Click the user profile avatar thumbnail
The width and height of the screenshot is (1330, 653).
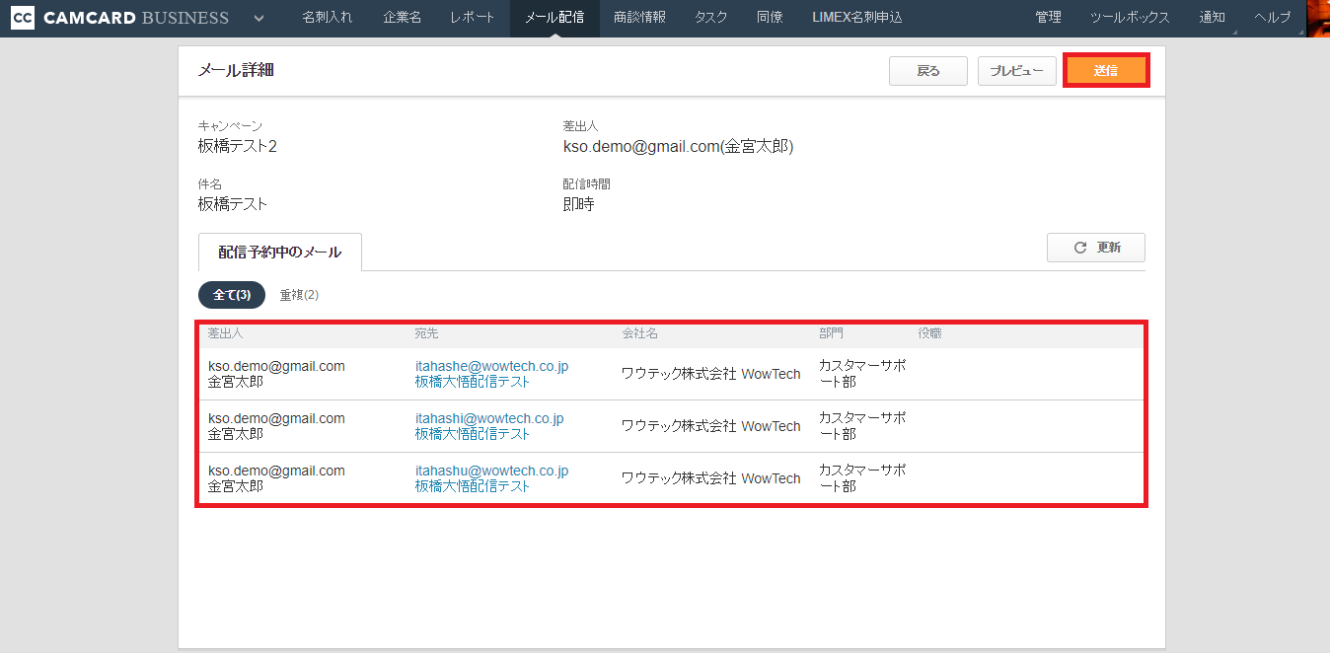click(1317, 18)
